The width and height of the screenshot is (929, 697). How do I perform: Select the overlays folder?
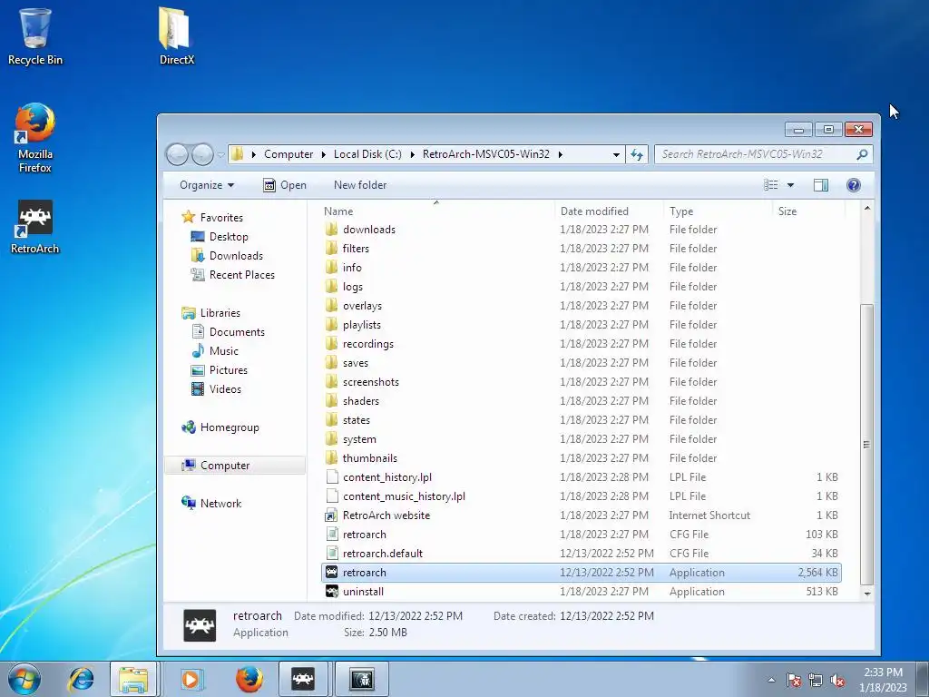pyautogui.click(x=362, y=306)
